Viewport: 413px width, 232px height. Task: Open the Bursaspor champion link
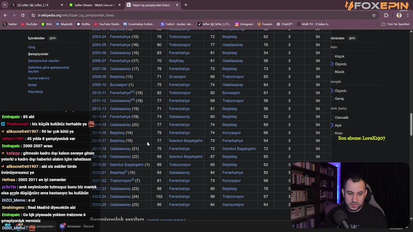click(x=119, y=85)
